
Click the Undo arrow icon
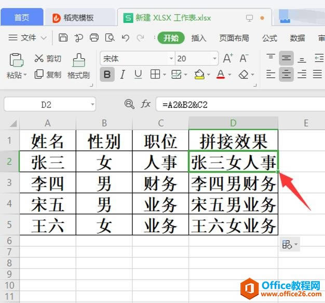126,38
